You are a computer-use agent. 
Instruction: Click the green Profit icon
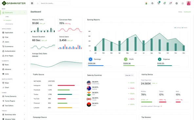tap(126, 59)
